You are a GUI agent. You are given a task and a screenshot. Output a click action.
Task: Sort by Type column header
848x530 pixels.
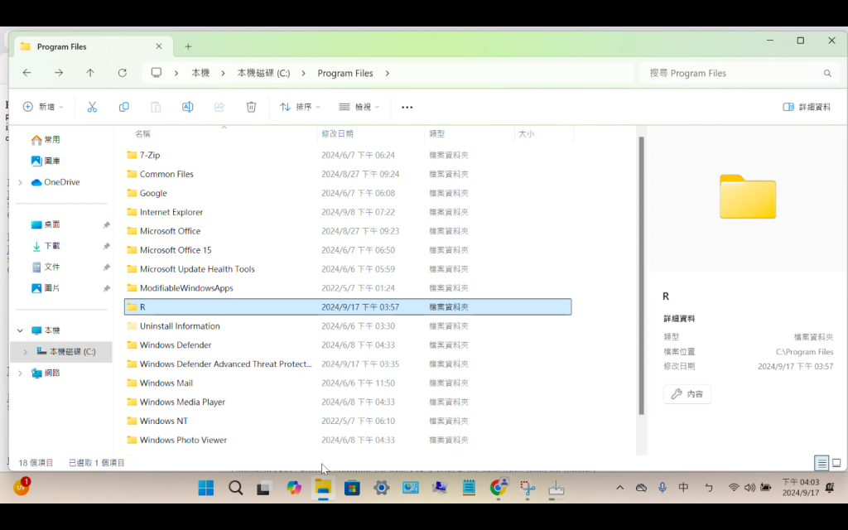[x=437, y=133]
